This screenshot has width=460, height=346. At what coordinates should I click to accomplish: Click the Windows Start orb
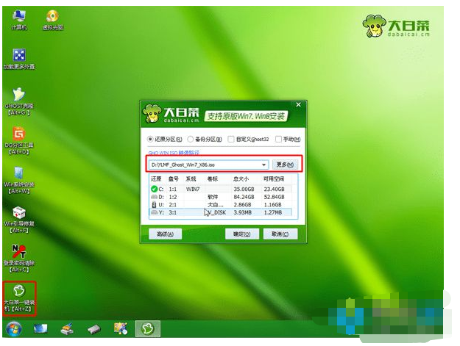(14, 328)
